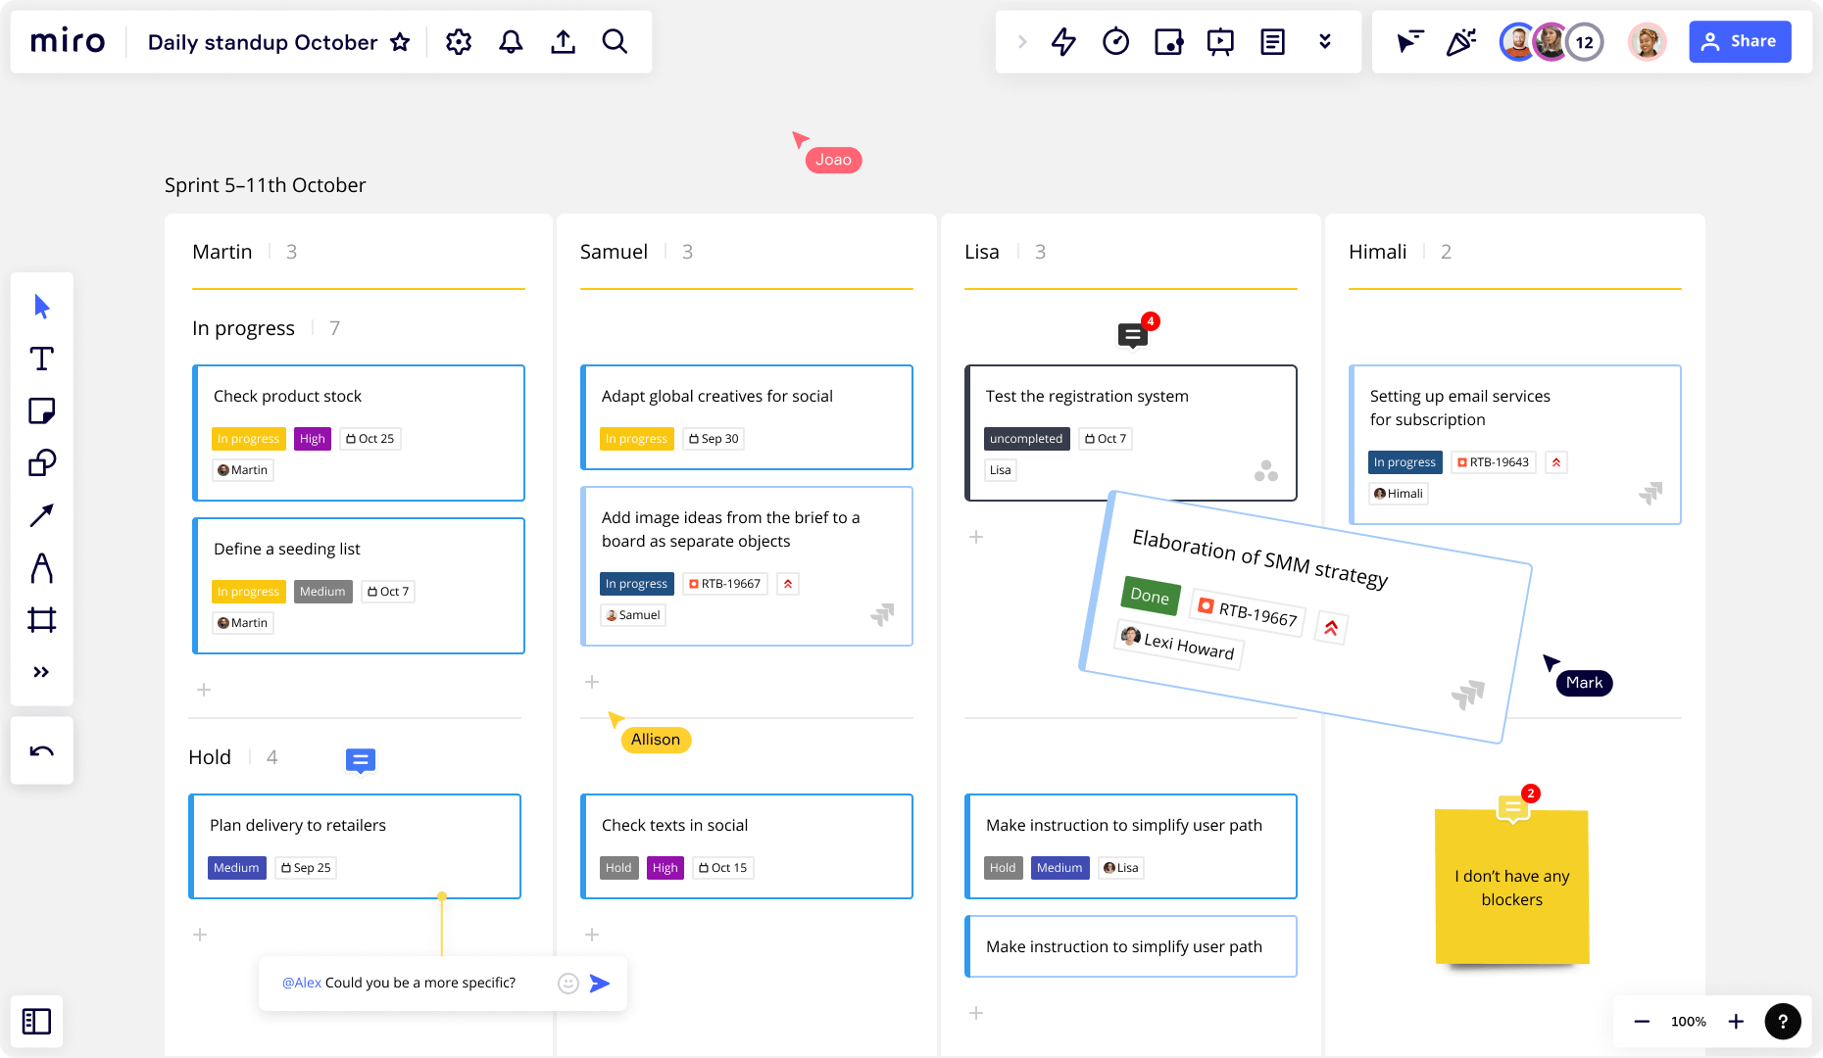The height and width of the screenshot is (1058, 1823).
Task: Open the 12 collaborators avatar counter
Action: (1584, 41)
